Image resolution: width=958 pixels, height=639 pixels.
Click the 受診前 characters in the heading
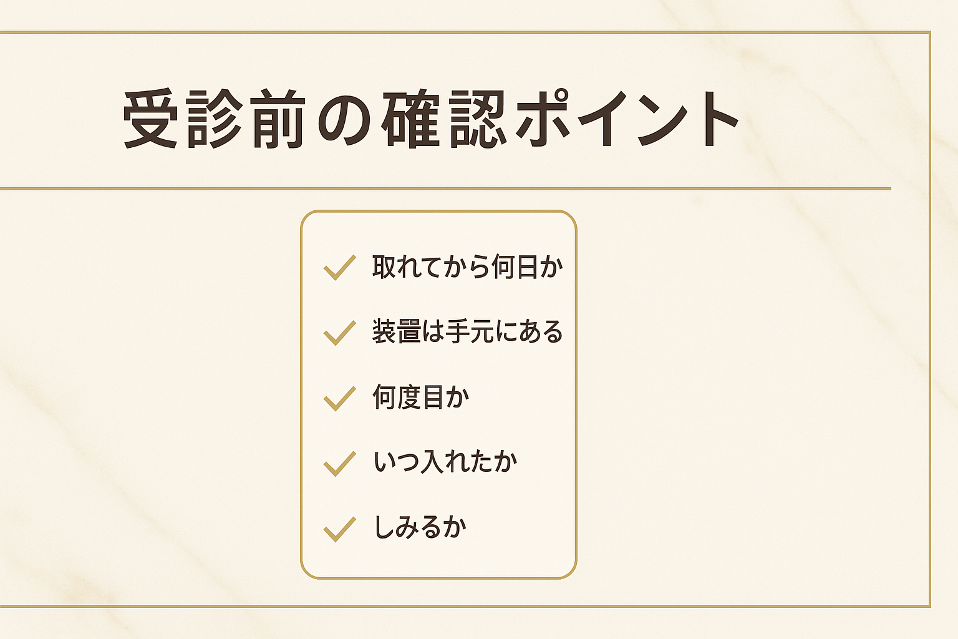pyautogui.click(x=214, y=119)
